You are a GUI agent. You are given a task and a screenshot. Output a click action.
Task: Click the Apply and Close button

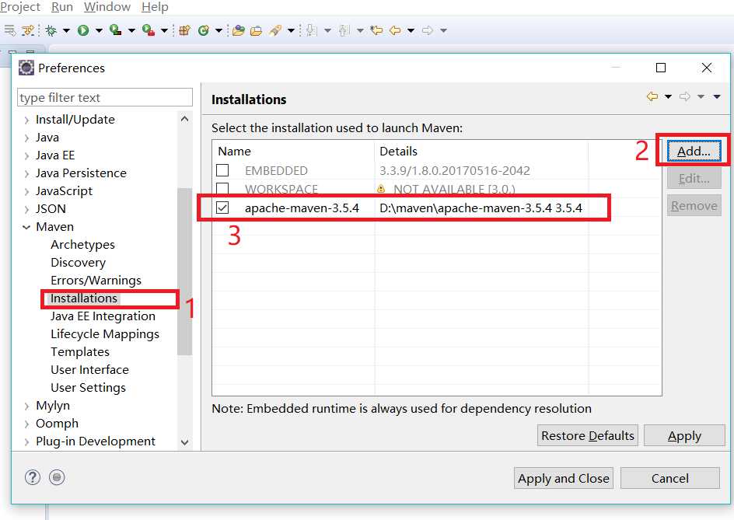click(x=564, y=478)
